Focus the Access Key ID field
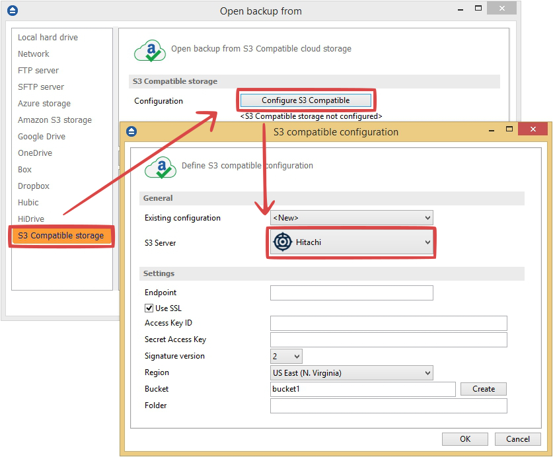 [x=388, y=324]
